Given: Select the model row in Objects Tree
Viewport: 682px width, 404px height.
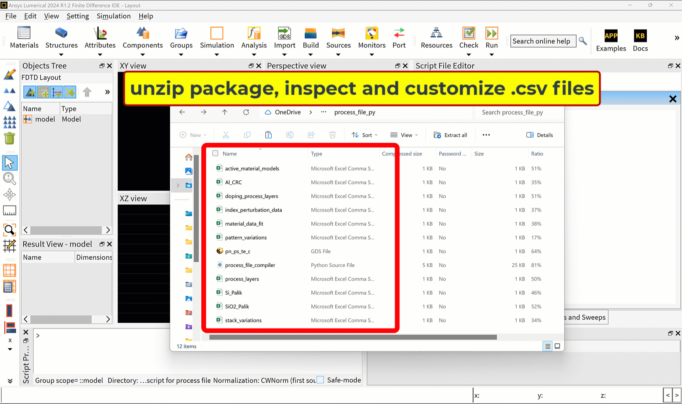Looking at the screenshot, I should 67,119.
